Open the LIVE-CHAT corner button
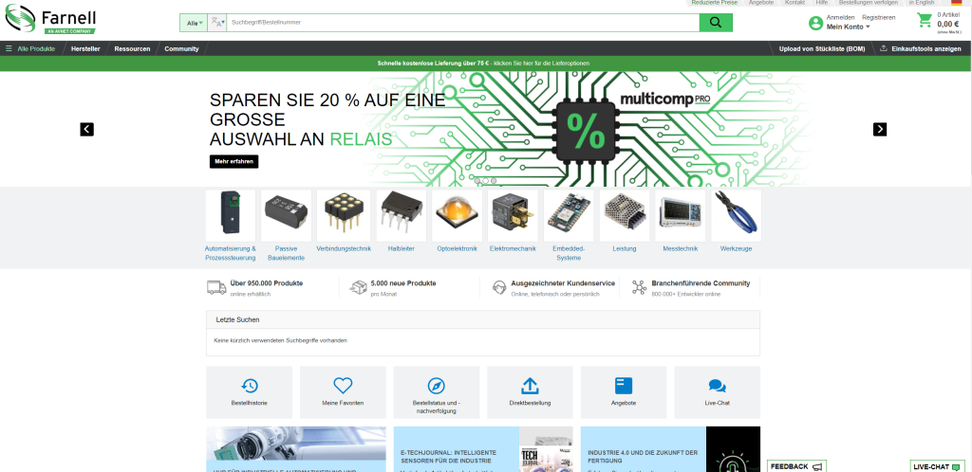Image resolution: width=972 pixels, height=472 pixels. pyautogui.click(x=936, y=466)
